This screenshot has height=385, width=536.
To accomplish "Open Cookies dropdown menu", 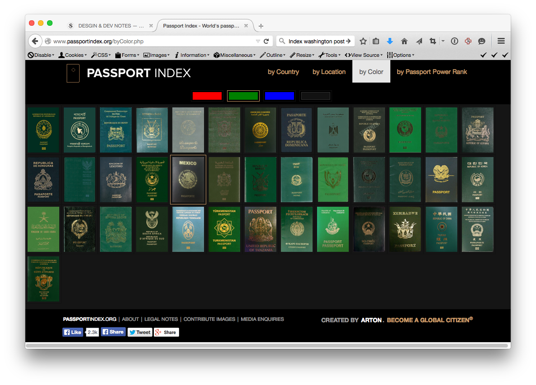I will click(72, 55).
